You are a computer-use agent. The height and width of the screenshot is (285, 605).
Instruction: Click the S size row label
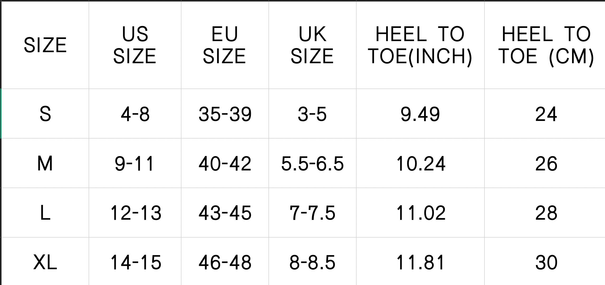point(45,114)
